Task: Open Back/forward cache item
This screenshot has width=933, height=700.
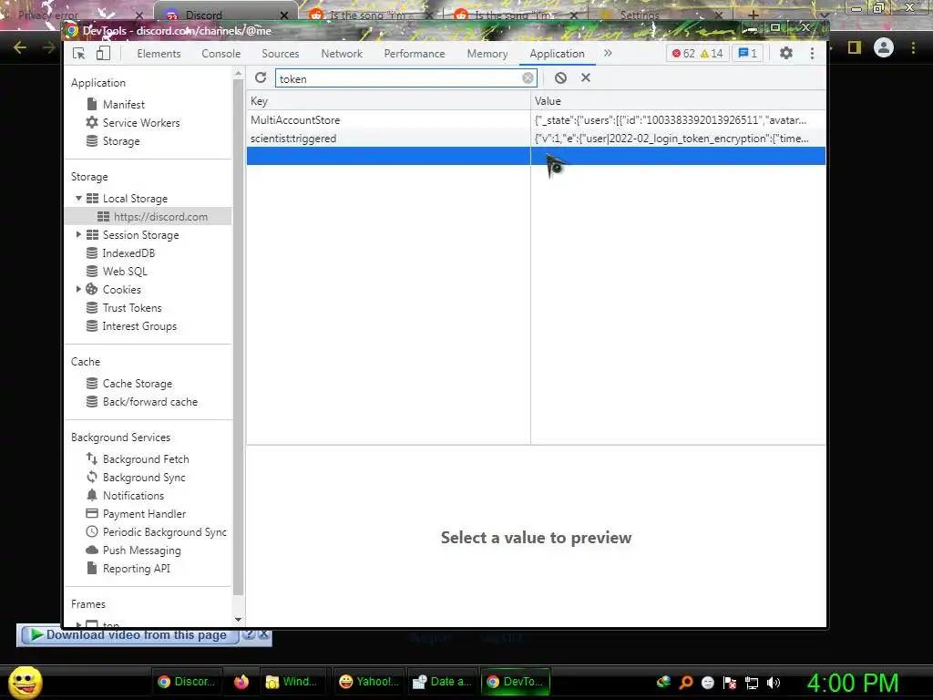Action: 150,402
